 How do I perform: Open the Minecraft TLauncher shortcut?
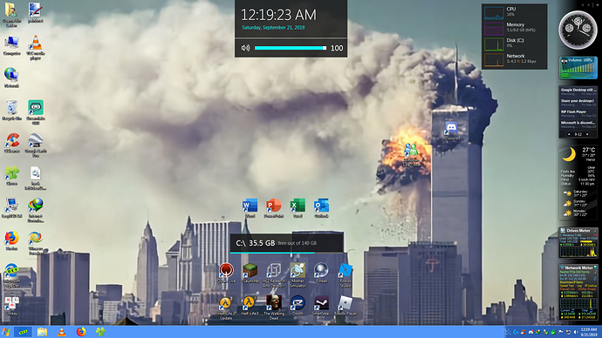[250, 273]
